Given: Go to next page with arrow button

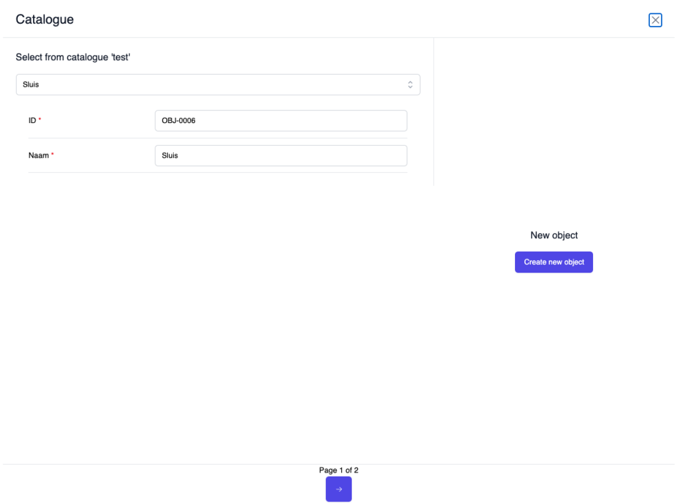Looking at the screenshot, I should [x=338, y=489].
